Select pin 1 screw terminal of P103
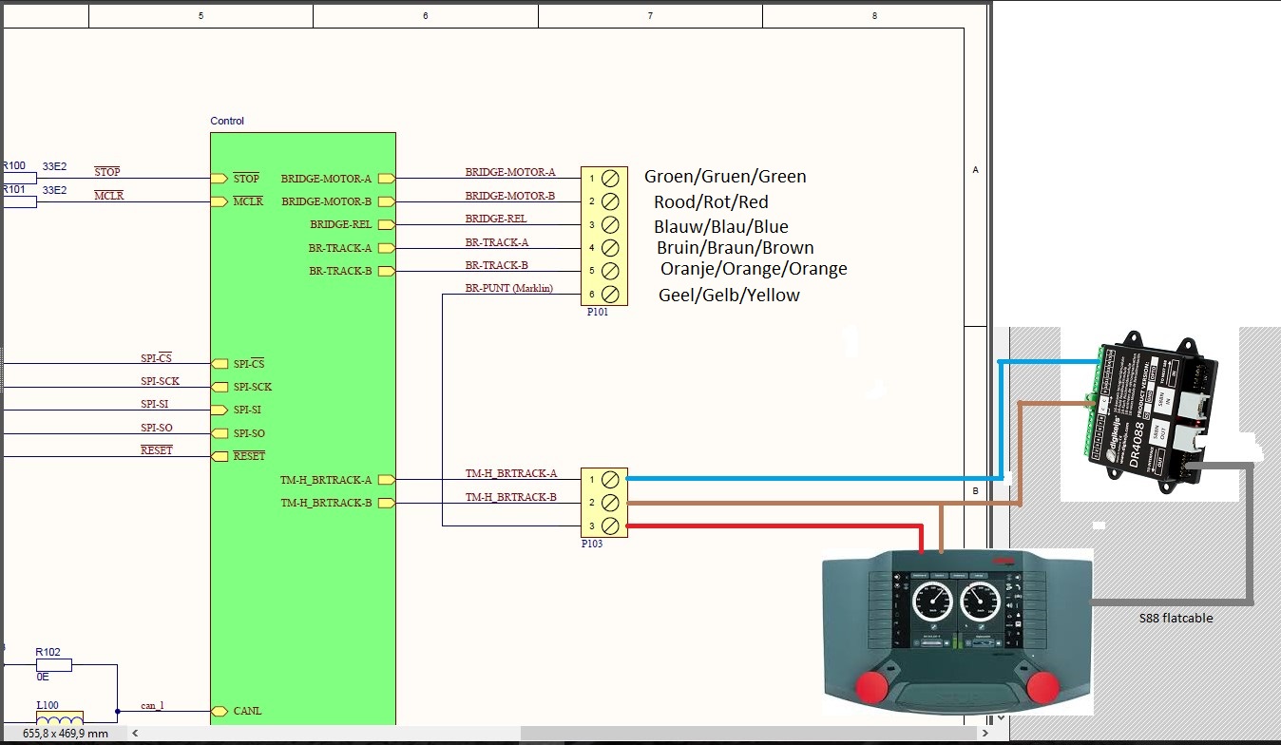The width and height of the screenshot is (1281, 745). point(611,479)
